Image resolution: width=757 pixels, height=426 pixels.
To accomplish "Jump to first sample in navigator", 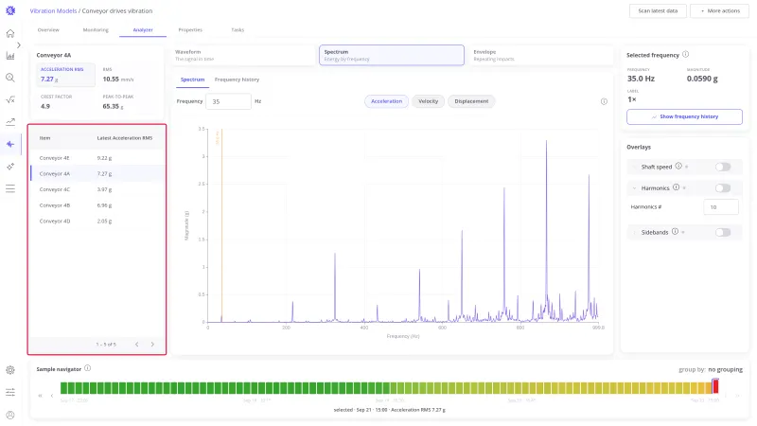I will 40,396.
